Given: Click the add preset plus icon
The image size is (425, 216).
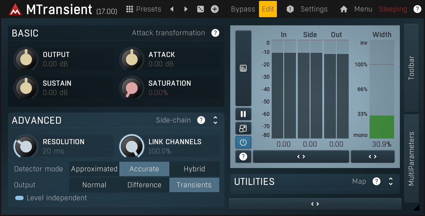Looking at the screenshot, I should [215, 9].
